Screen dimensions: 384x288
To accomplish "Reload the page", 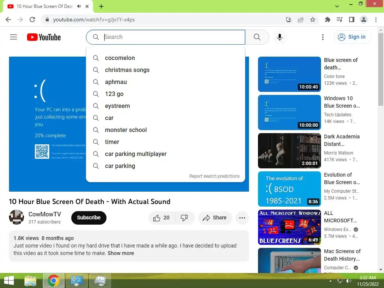I will [x=32, y=19].
